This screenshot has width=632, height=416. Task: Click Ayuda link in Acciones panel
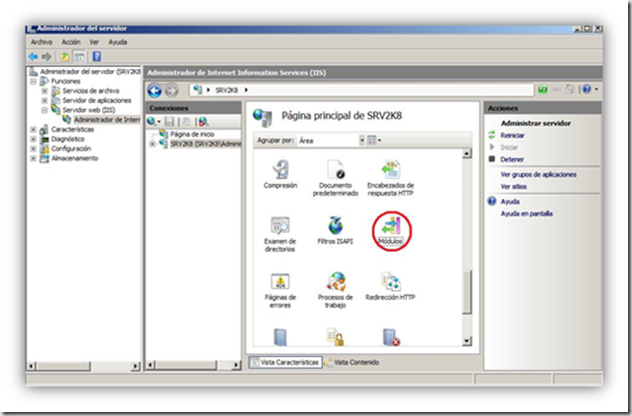[510, 202]
